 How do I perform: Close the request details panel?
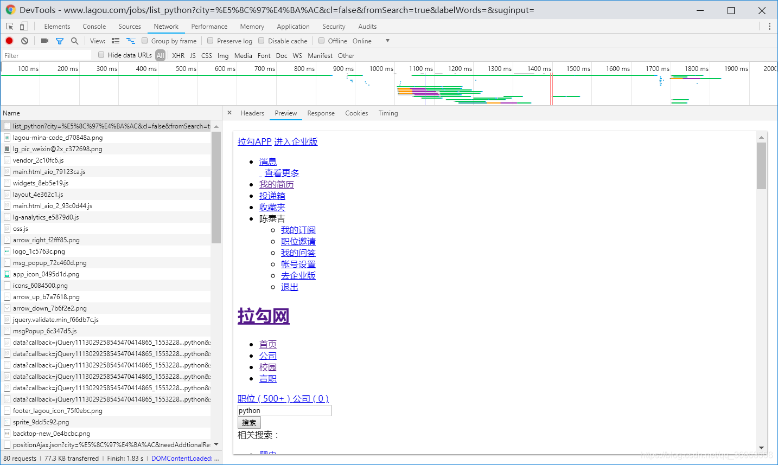click(x=229, y=113)
